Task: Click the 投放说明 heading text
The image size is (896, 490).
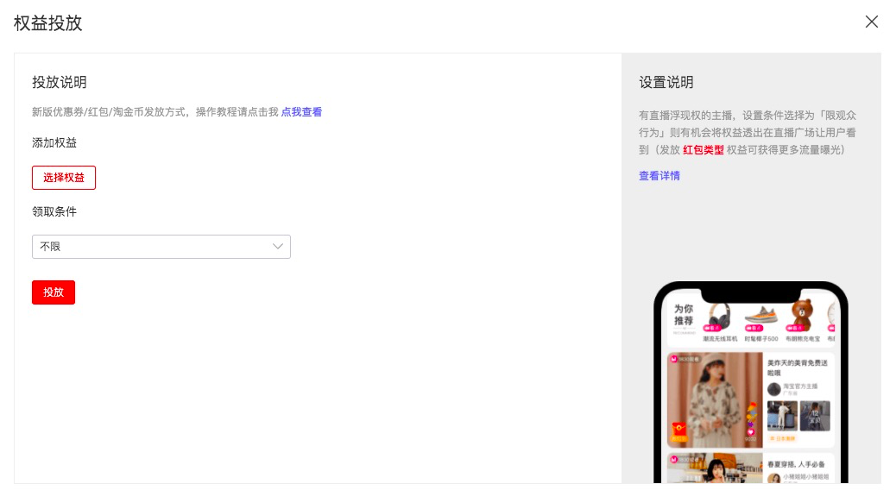Action: [60, 82]
